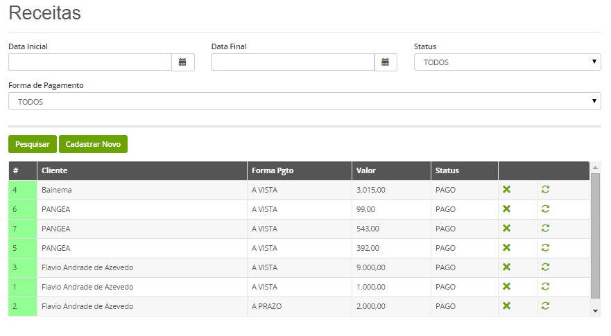This screenshot has width=611, height=336.
Task: Click the Pesquisar button
Action: [33, 144]
